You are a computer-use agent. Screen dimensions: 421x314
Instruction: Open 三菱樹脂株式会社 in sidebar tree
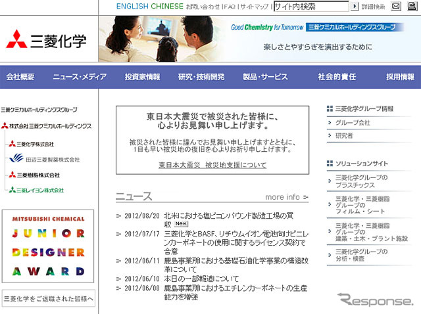[x=34, y=175]
